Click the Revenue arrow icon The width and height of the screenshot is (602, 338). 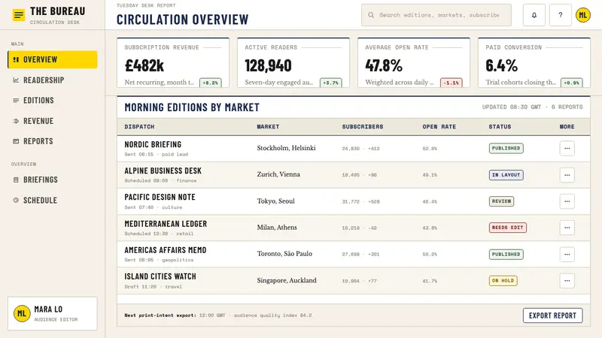[x=16, y=121]
